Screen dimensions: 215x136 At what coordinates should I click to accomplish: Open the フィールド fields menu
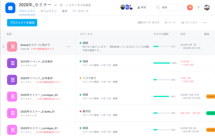point(189,23)
